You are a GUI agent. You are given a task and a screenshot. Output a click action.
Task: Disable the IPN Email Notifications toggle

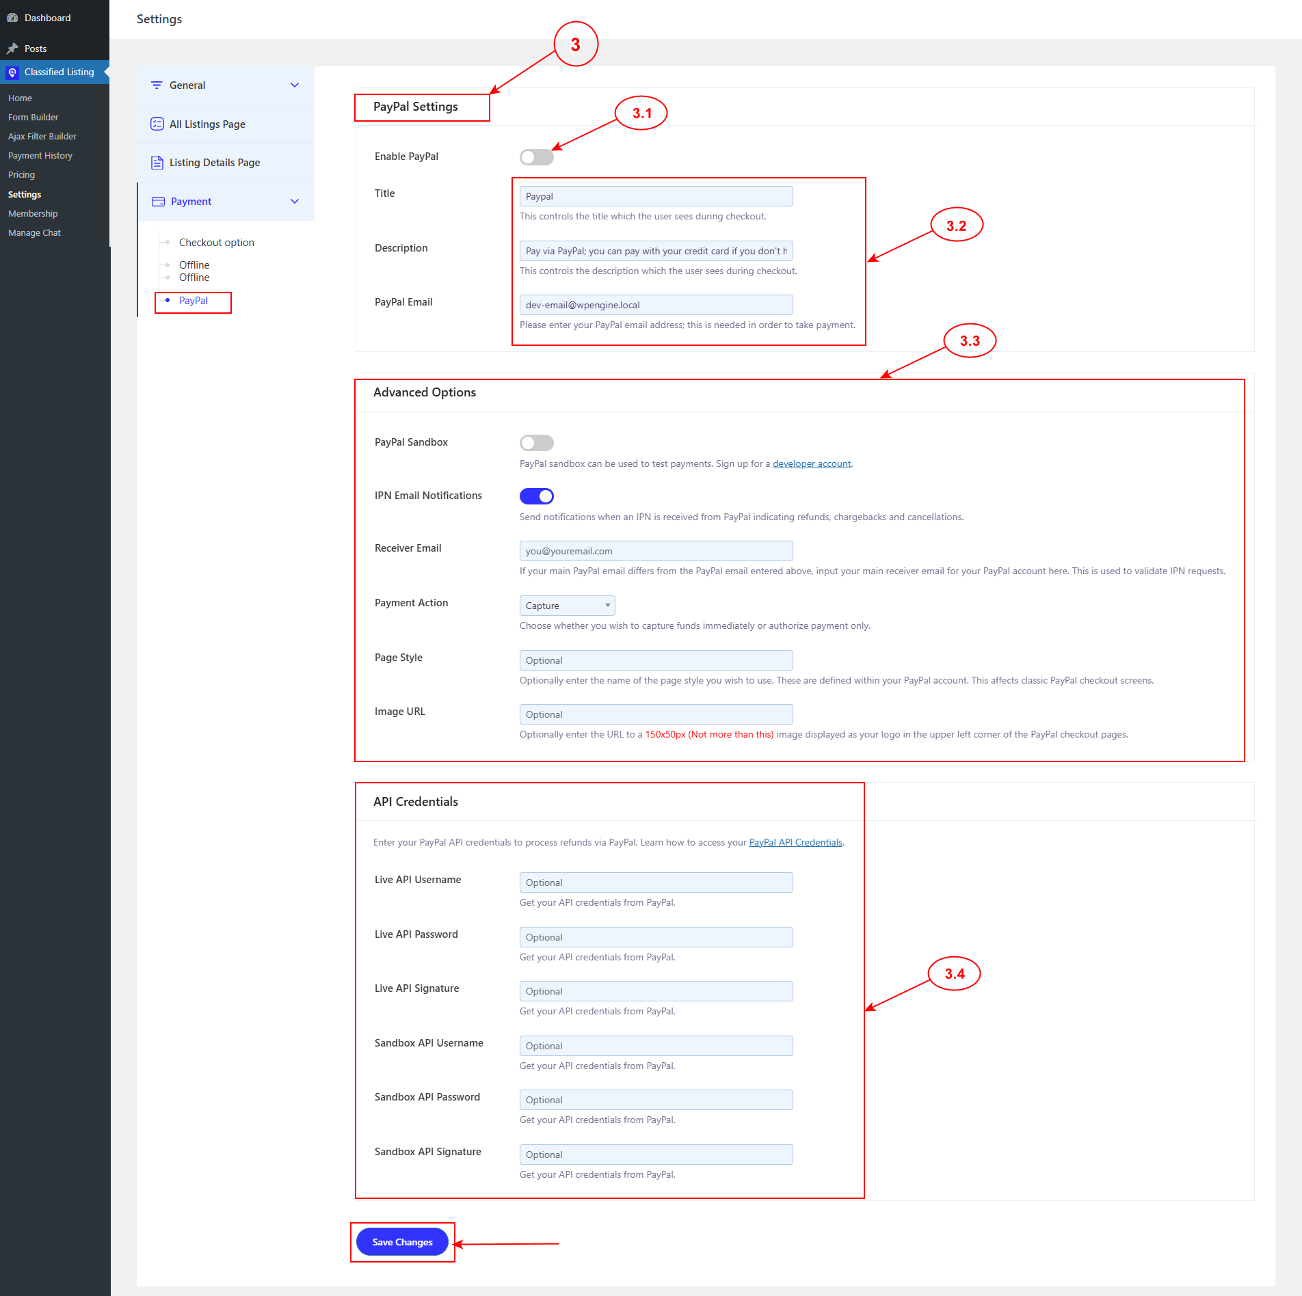click(x=536, y=496)
